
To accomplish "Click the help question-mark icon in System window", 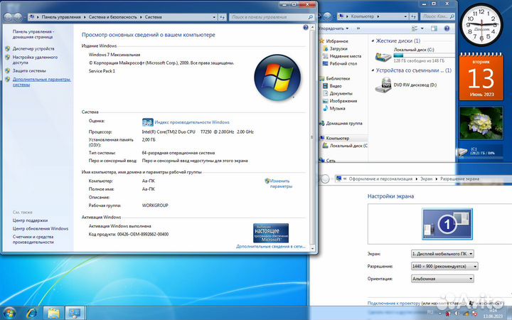I will pos(305,28).
